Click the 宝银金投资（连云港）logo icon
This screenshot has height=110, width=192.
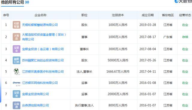(16, 49)
